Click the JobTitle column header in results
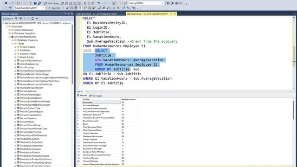This screenshot has height=167, width=297. point(101,99)
